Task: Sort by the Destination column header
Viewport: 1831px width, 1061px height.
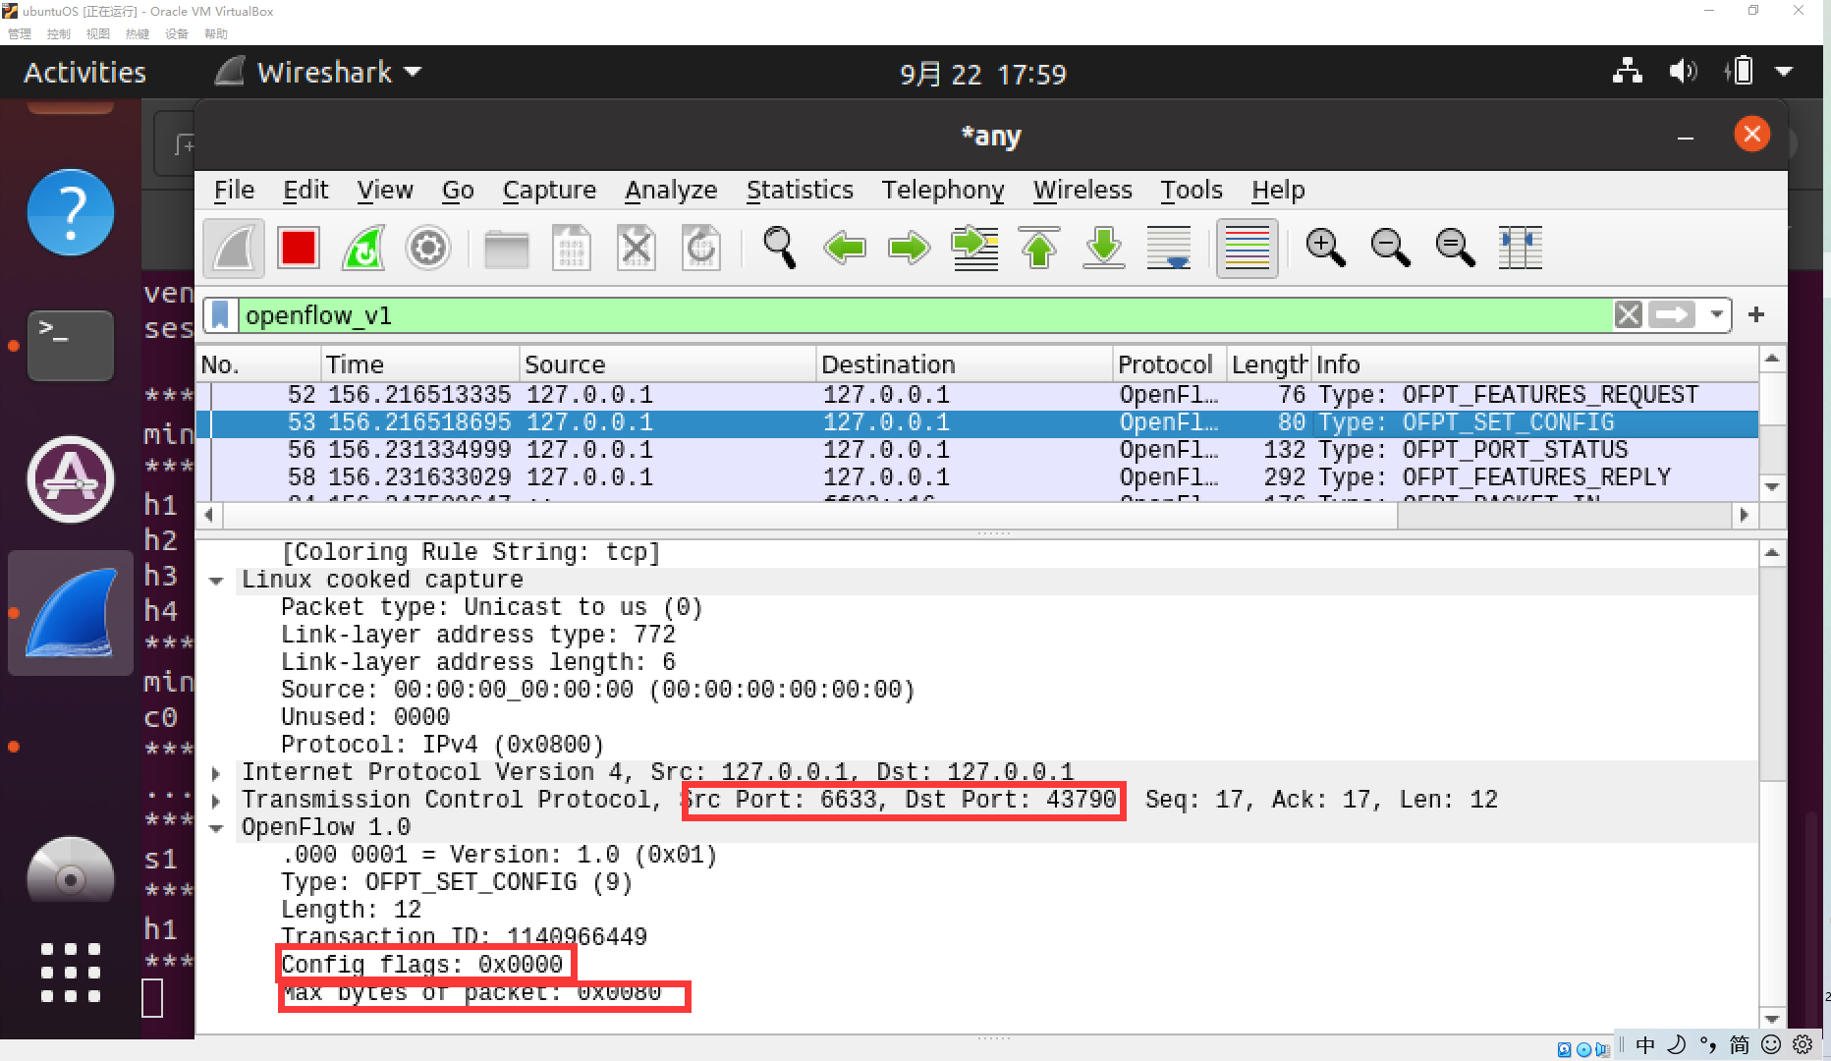Action: [x=964, y=364]
